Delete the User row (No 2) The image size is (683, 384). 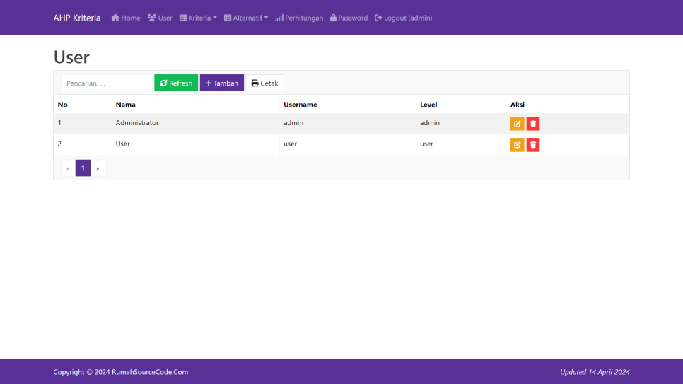coord(532,145)
